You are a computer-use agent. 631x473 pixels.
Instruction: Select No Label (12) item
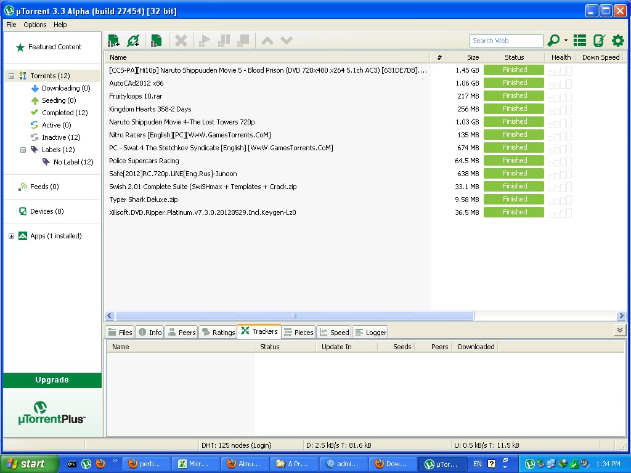(73, 162)
